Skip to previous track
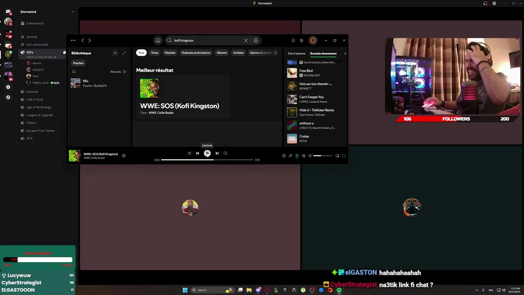 [197, 153]
